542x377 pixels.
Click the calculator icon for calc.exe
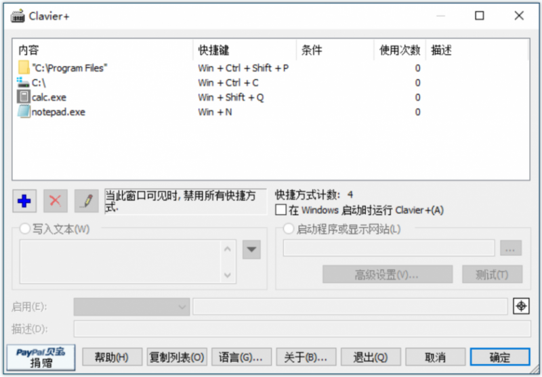(24, 97)
